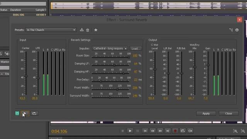
Task: Preview play the Surround Reverb effect
Action: click(25, 113)
